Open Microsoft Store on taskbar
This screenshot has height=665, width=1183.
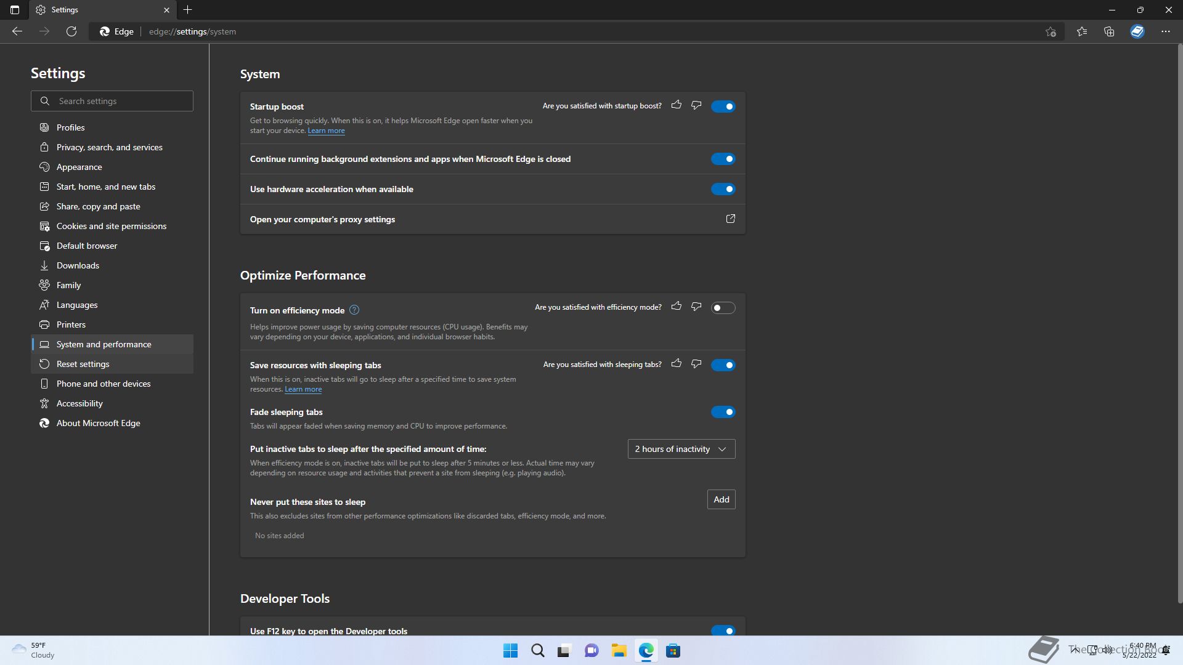(673, 651)
